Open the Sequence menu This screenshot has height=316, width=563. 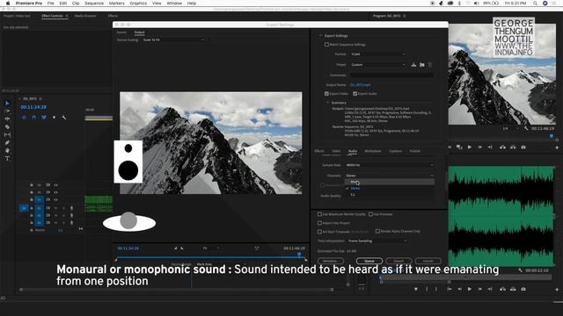[x=94, y=4]
